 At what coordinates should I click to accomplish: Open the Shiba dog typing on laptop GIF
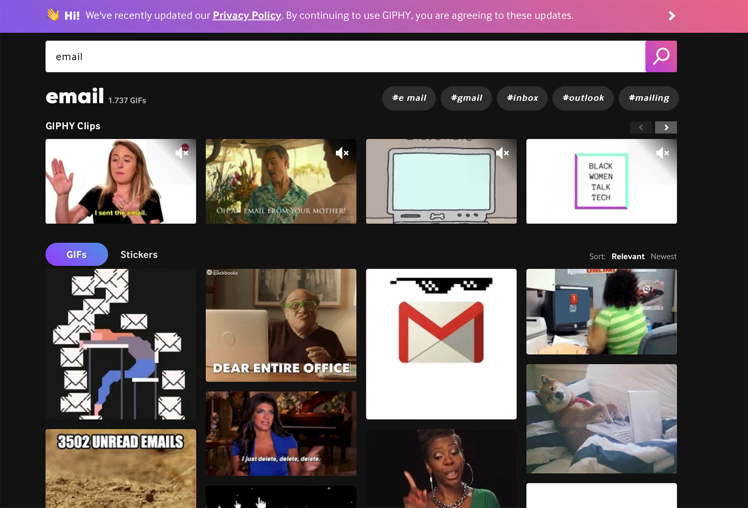(x=601, y=419)
